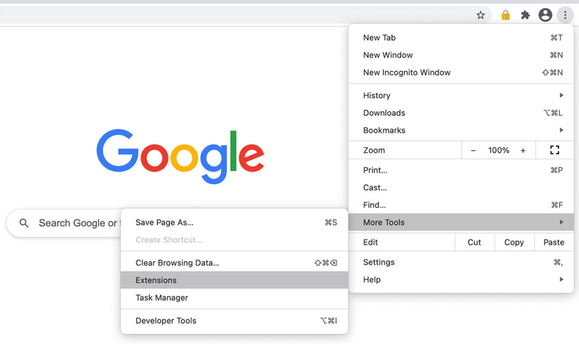Open Developer Tools from submenu
The height and width of the screenshot is (344, 579).
(x=234, y=320)
